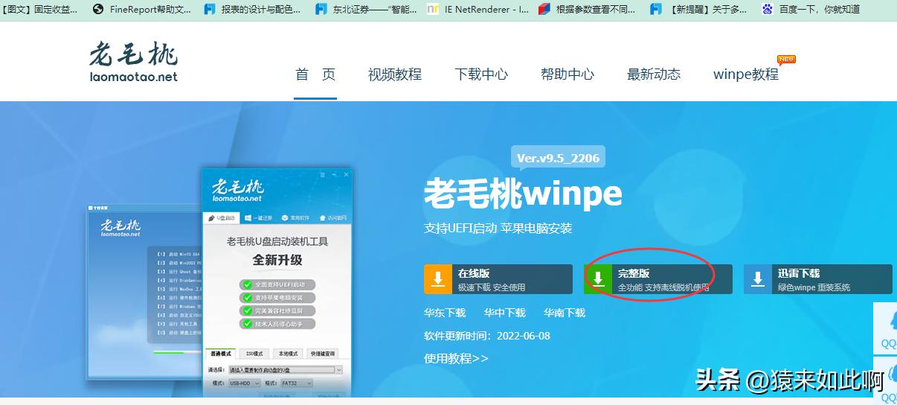
Task: Open the 百度一下，你就知道 bookmark
Action: pyautogui.click(x=811, y=10)
